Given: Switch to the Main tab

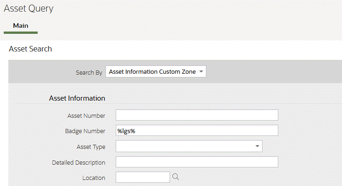Looking at the screenshot, I should [x=20, y=26].
